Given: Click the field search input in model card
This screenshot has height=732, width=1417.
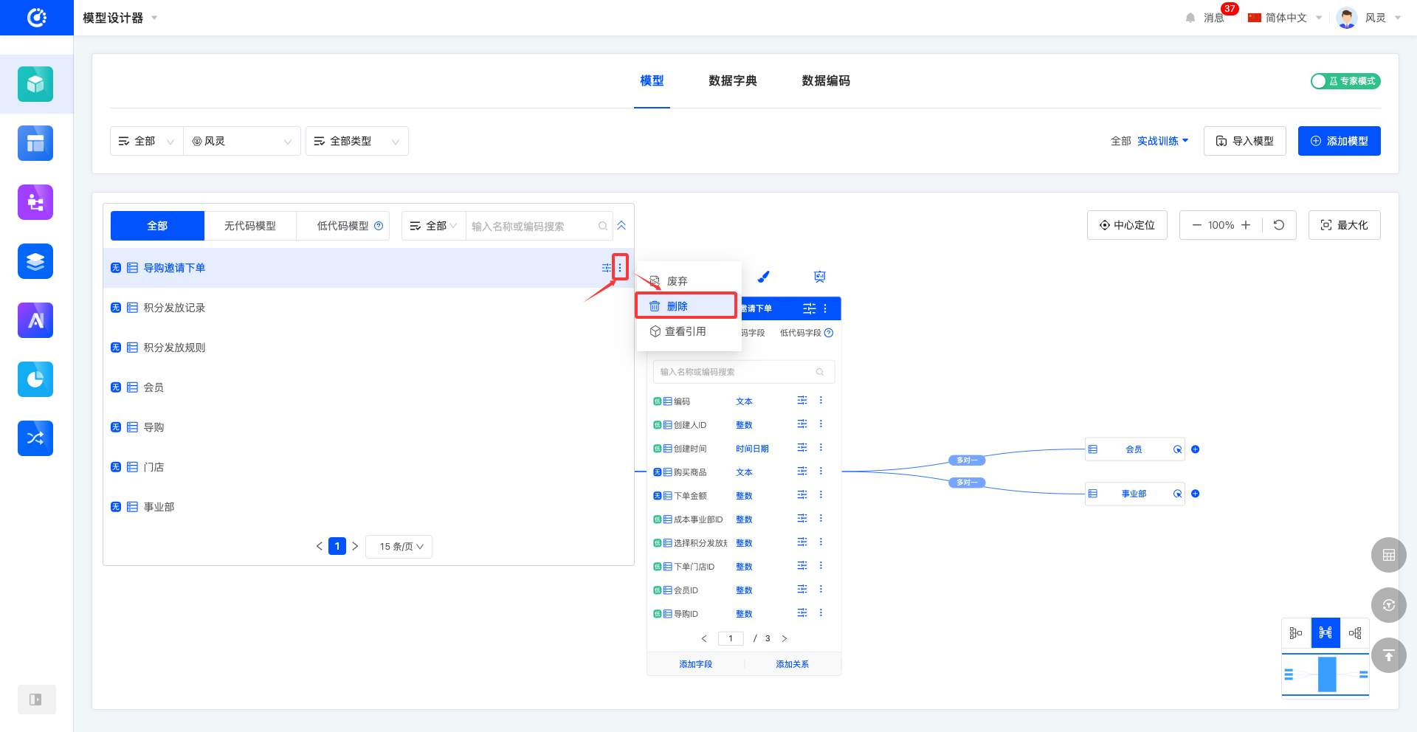Looking at the screenshot, I should coord(743,372).
